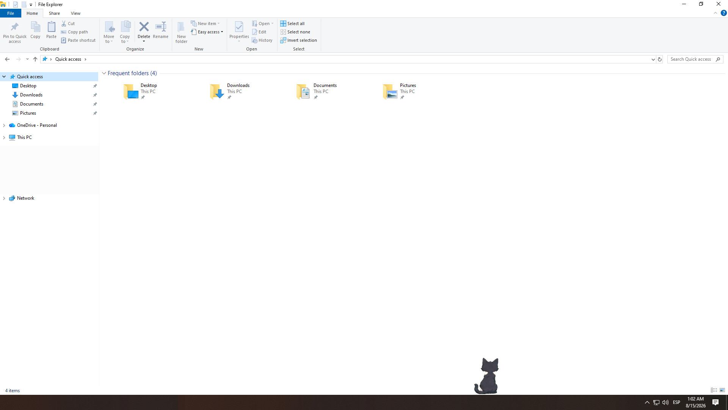Expand the This PC tree node
Image resolution: width=728 pixels, height=410 pixels.
(x=4, y=137)
